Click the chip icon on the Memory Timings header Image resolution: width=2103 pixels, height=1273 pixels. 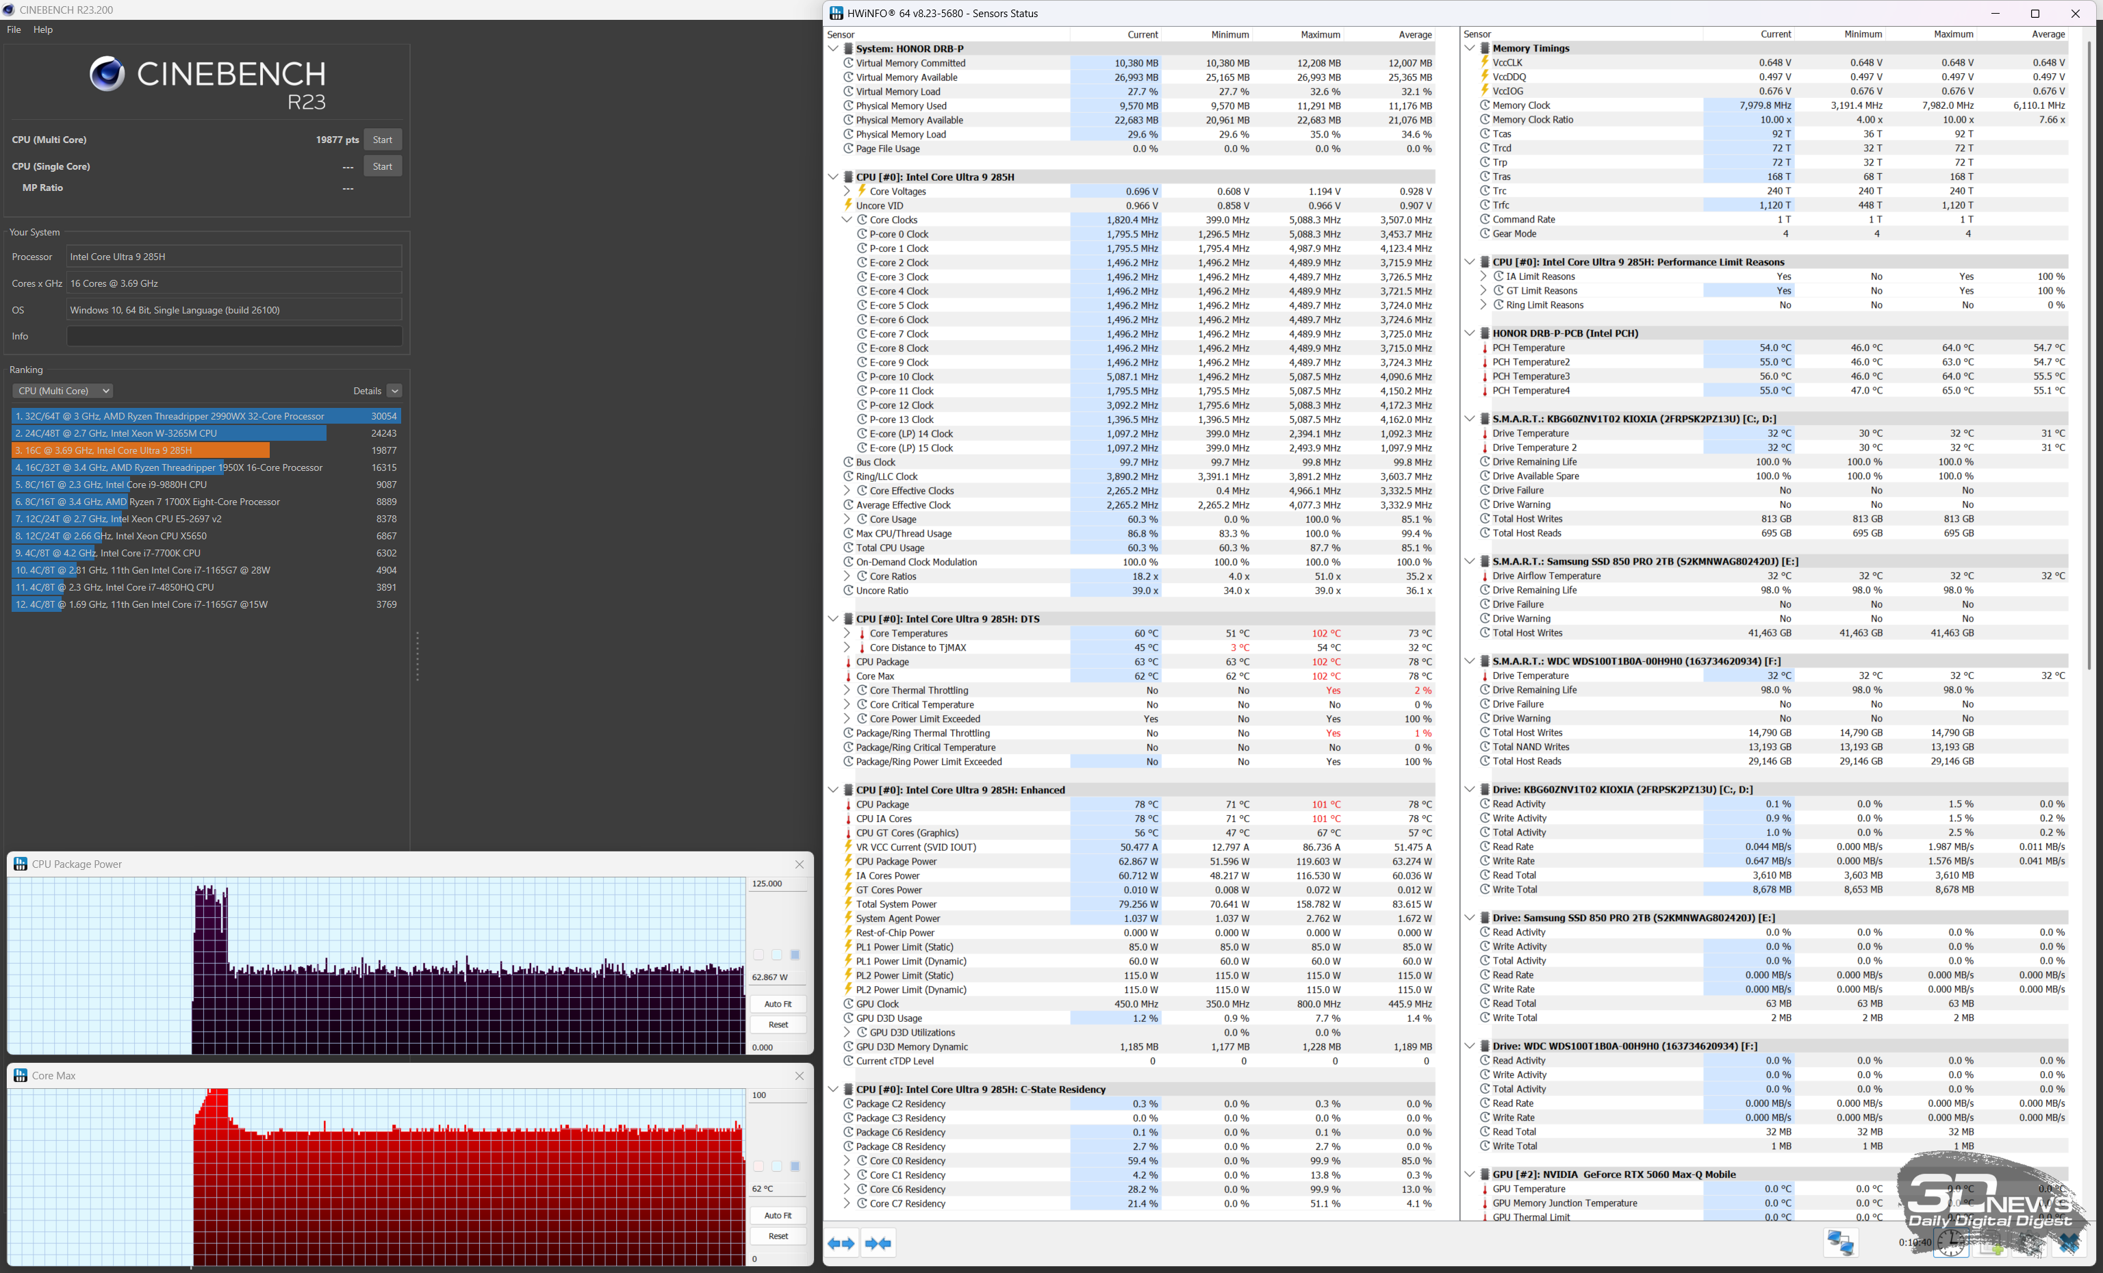click(x=1485, y=49)
